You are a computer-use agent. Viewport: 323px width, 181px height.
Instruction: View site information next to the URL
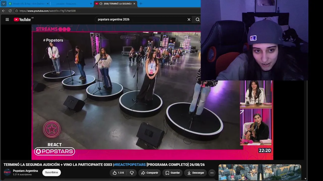16,11
